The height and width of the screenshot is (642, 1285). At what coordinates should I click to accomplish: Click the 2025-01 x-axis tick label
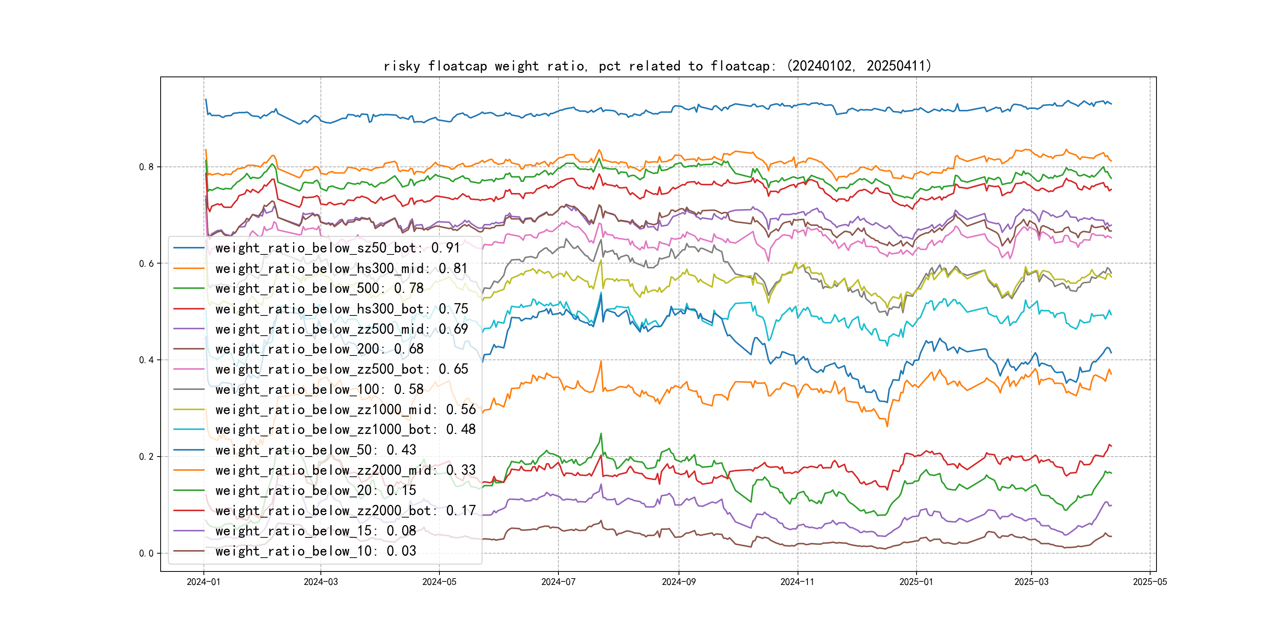click(916, 582)
